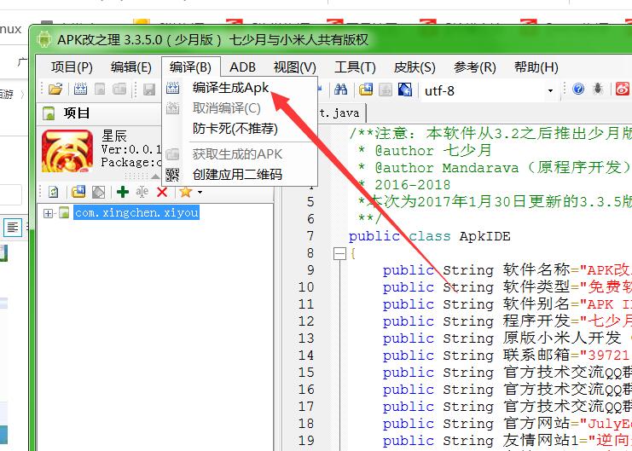632x451 pixels.
Task: Click the blue help question mark icon
Action: click(578, 90)
